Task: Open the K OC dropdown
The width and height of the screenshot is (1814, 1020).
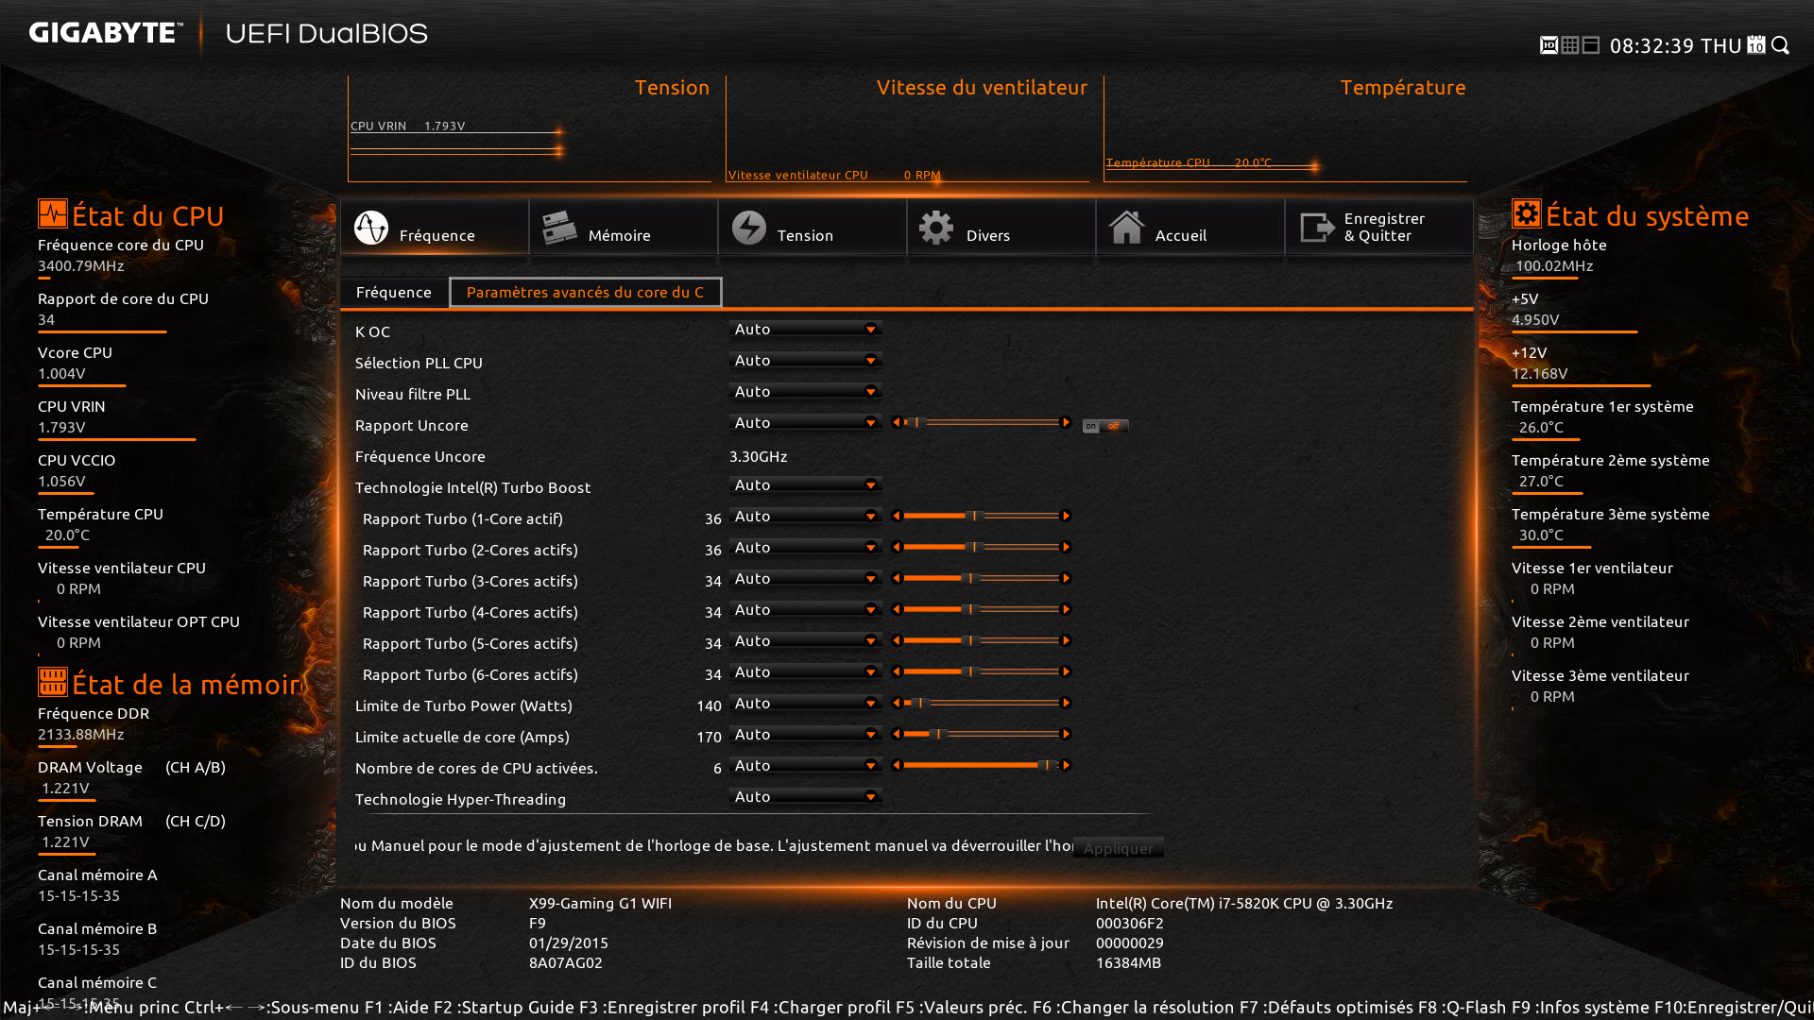Action: (x=806, y=329)
